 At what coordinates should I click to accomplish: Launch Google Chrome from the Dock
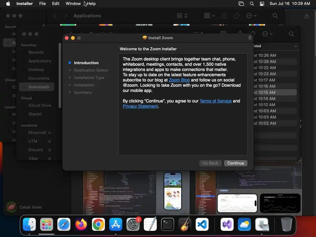point(98,224)
